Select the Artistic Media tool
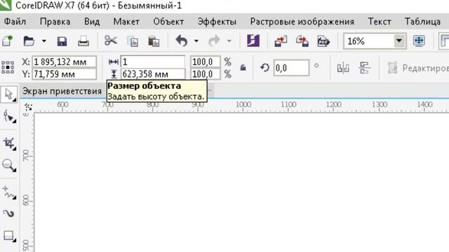The width and height of the screenshot is (449, 252). (8, 213)
